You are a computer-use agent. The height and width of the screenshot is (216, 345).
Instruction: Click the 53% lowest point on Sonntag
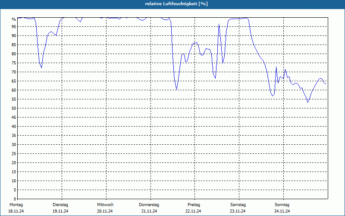[x=307, y=102]
